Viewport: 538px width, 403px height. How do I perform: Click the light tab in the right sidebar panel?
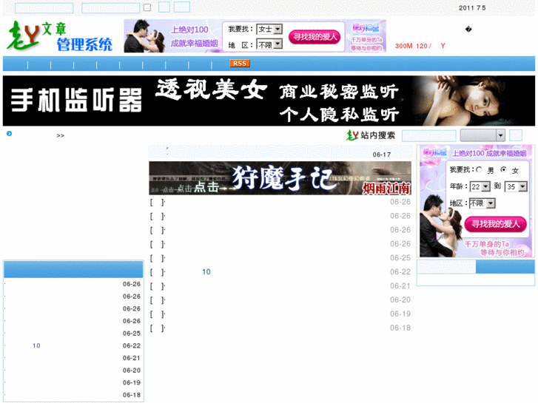coord(446,266)
